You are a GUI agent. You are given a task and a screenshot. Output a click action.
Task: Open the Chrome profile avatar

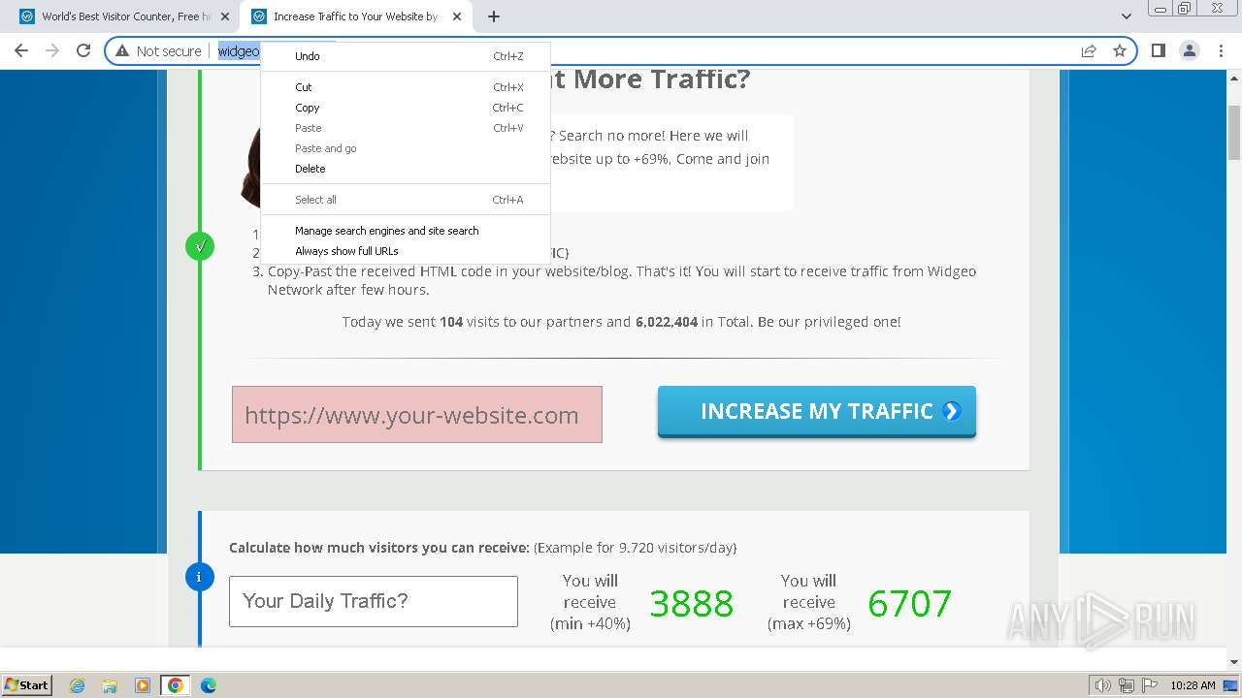[1189, 51]
